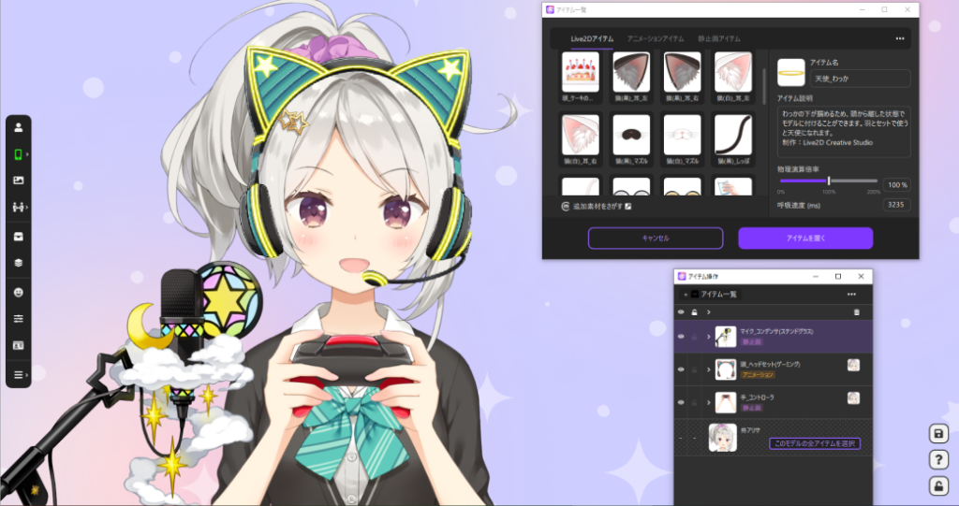Select the cake item thumbnail
The height and width of the screenshot is (506, 959).
(580, 72)
